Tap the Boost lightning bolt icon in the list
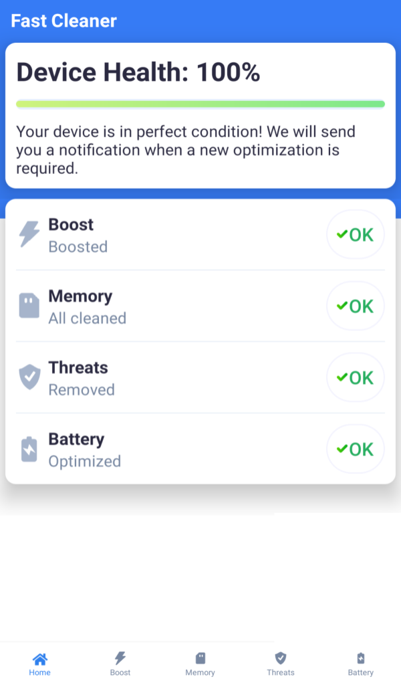Viewport: 401px width, 685px height. tap(29, 235)
